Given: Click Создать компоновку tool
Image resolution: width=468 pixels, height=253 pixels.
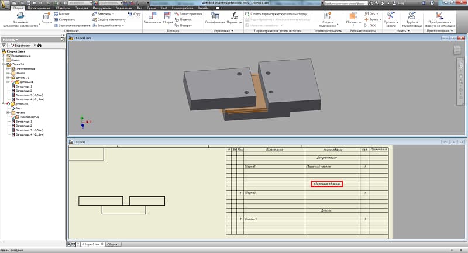Looking at the screenshot, I should 109,20.
